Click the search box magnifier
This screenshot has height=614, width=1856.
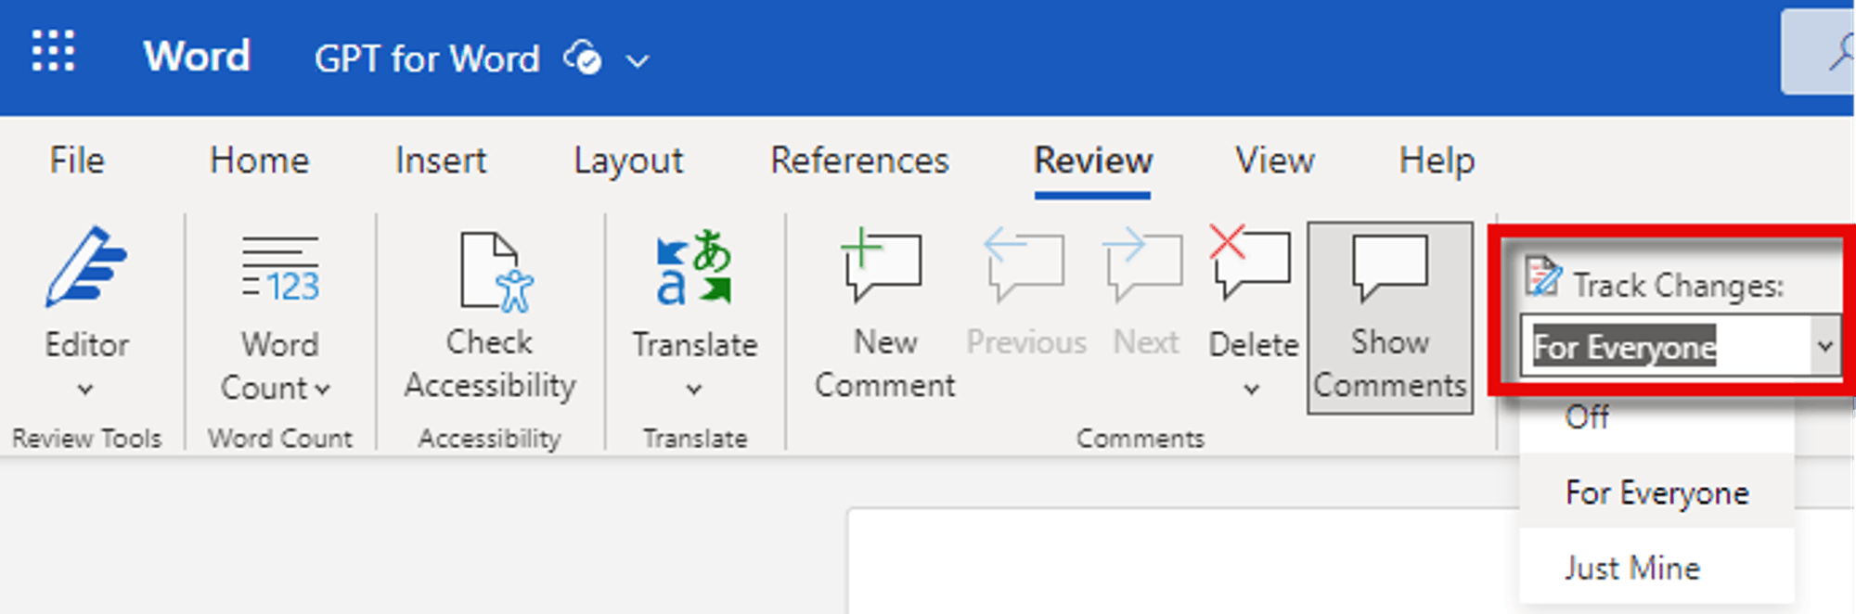click(x=1842, y=53)
